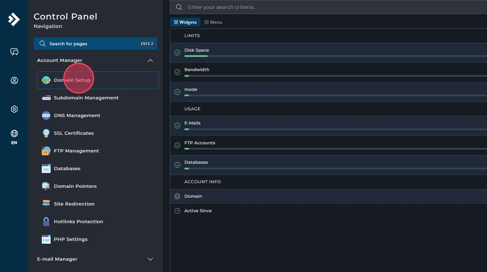Open Subdomain Management page
Image resolution: width=487 pixels, height=272 pixels.
coord(86,98)
